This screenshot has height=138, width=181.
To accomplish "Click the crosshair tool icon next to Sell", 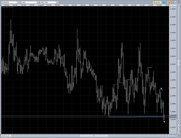I will click(173, 2).
